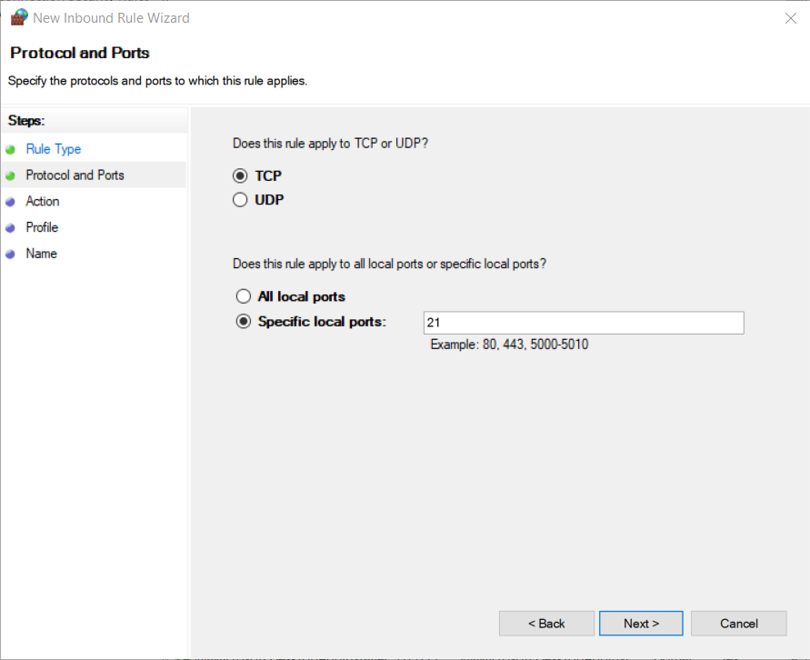This screenshot has width=810, height=660.
Task: Click the Name step label
Action: pos(41,255)
